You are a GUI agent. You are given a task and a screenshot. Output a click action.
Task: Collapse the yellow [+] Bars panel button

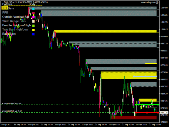[5, 8]
